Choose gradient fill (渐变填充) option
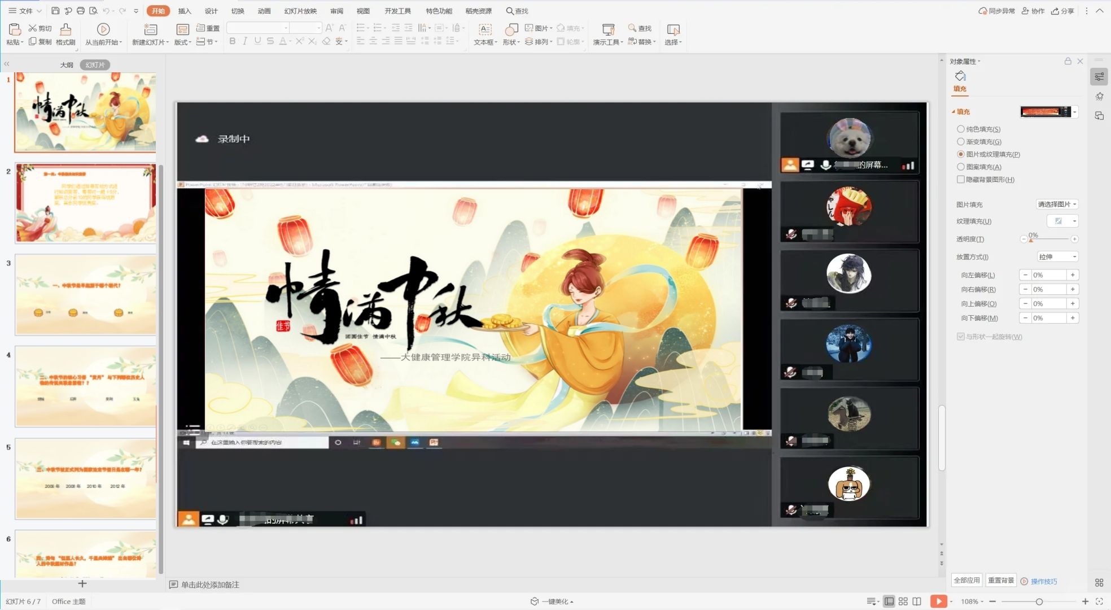Screen dimensions: 1111x610 click(960, 142)
